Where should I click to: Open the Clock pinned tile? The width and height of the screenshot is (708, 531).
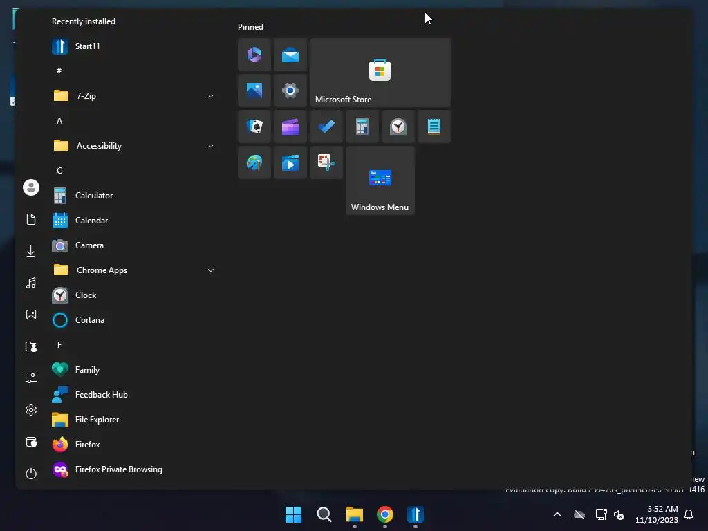pyautogui.click(x=398, y=127)
